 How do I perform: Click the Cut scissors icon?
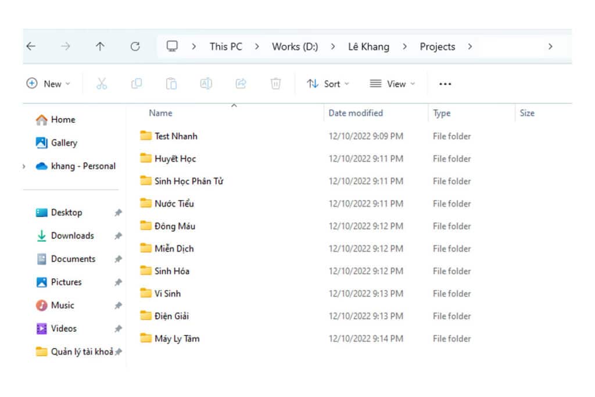pos(102,84)
